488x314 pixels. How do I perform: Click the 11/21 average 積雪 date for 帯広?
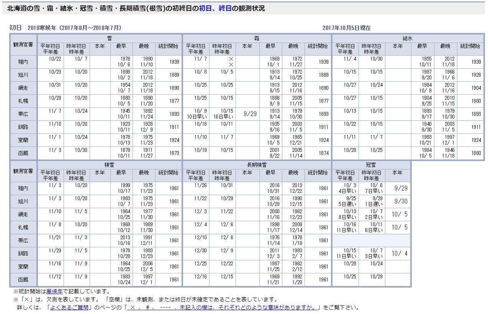[55, 238]
